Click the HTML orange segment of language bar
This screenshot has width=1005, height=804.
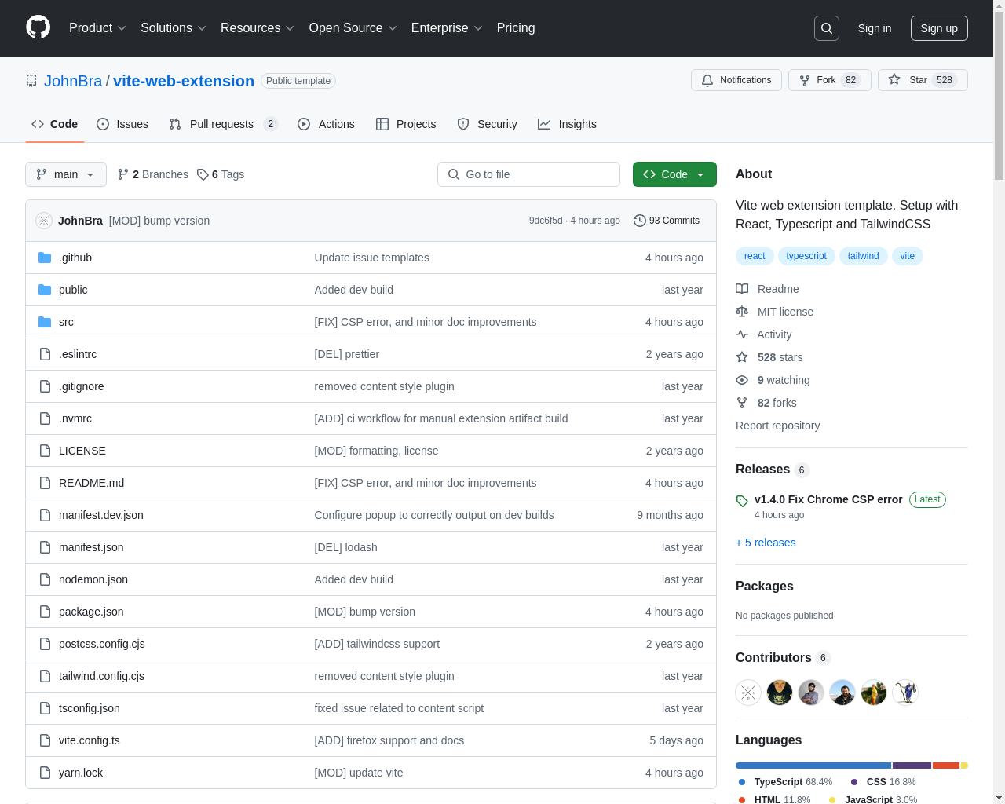coord(946,766)
